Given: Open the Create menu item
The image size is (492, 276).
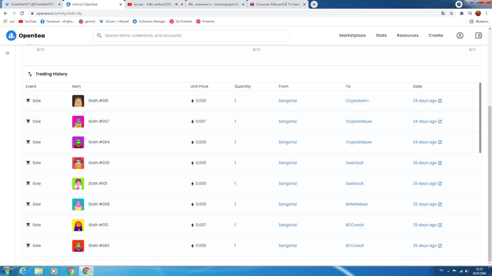Looking at the screenshot, I should pyautogui.click(x=436, y=36).
